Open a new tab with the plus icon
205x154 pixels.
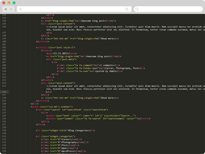pos(20,9)
